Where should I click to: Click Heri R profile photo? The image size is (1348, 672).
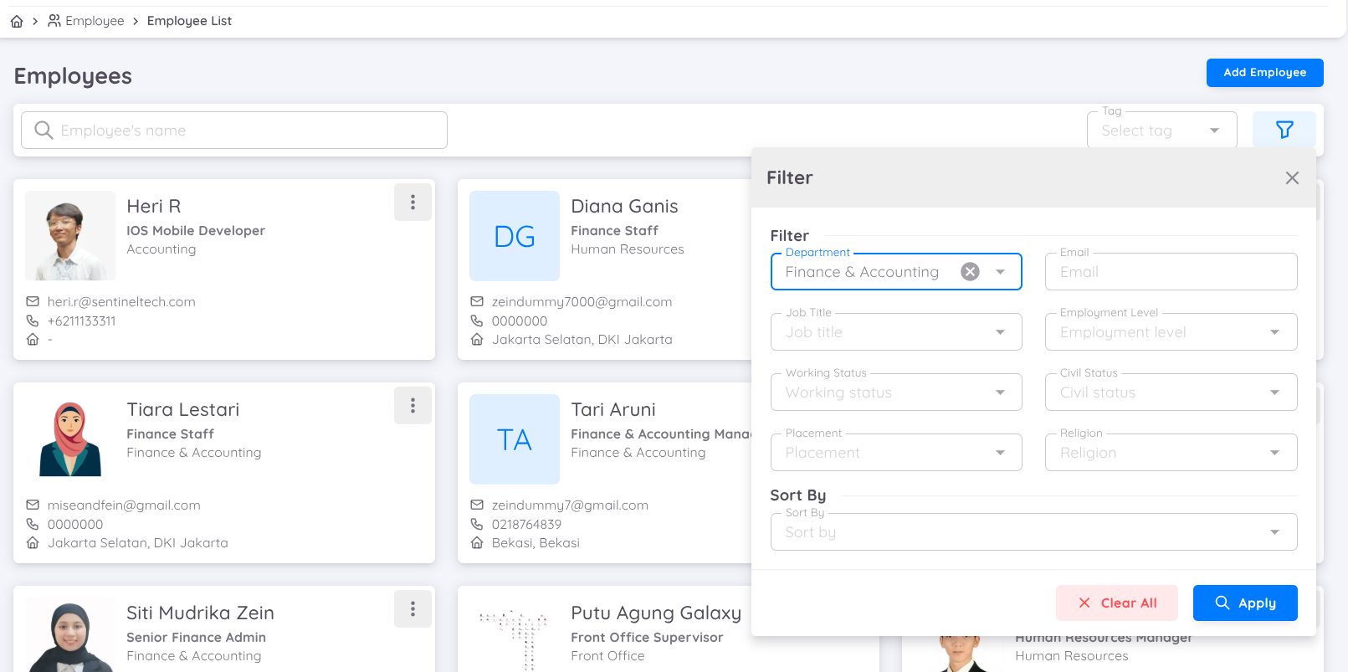click(x=70, y=236)
